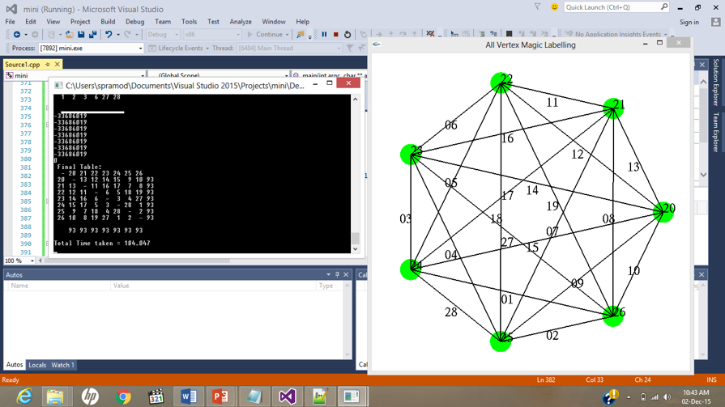Image resolution: width=725 pixels, height=407 pixels.
Task: Expand the Lifecycle Events dropdown
Action: [207, 48]
